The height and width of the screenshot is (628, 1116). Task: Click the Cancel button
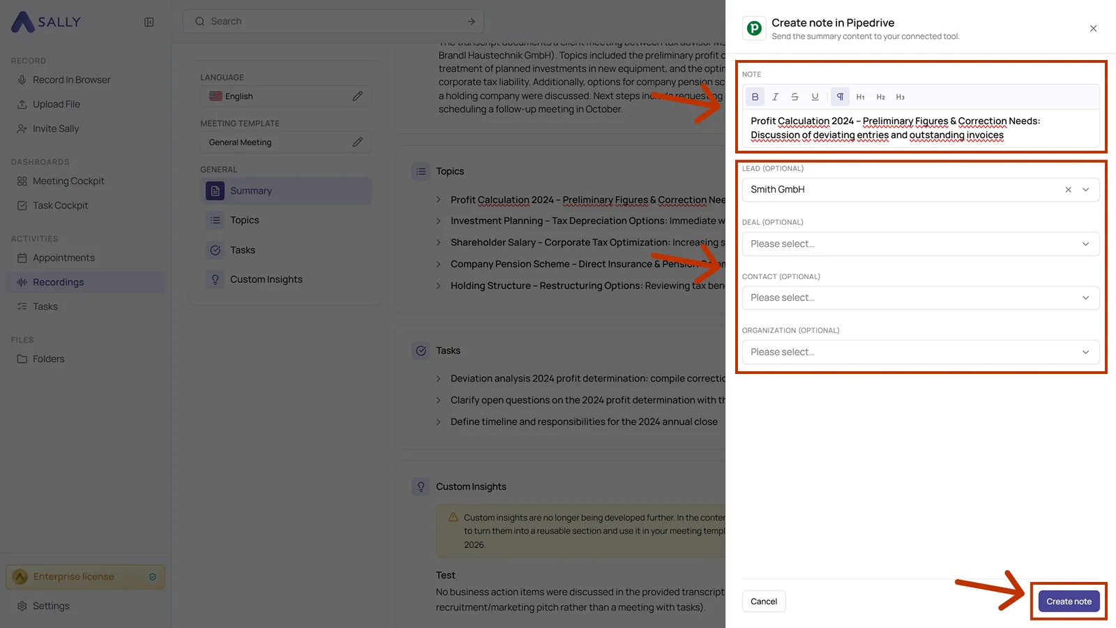[764, 601]
